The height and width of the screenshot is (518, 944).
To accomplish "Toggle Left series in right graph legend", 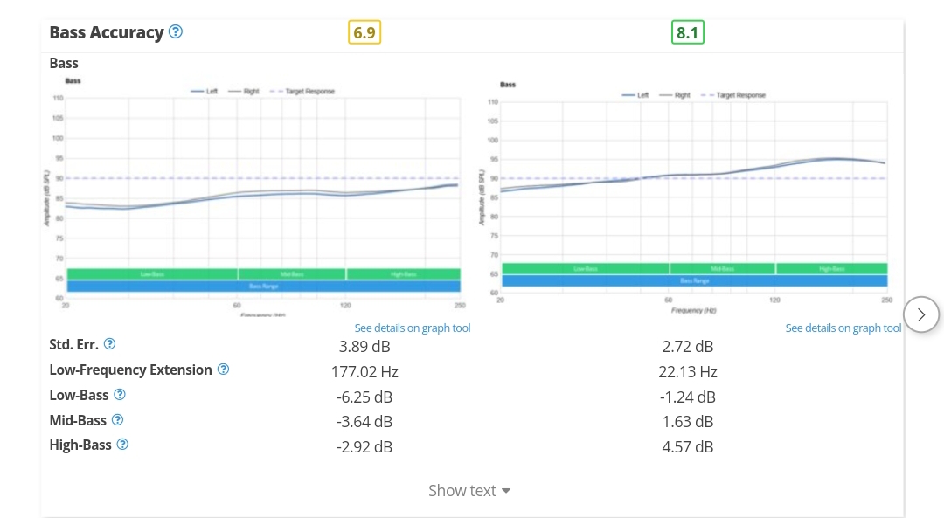I will coord(635,95).
